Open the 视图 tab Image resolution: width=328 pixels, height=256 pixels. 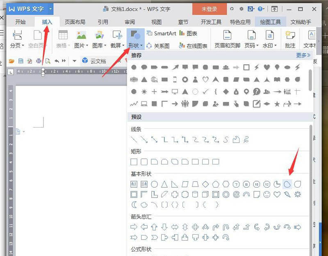(x=156, y=22)
